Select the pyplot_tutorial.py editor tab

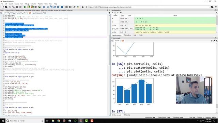coord(38,13)
